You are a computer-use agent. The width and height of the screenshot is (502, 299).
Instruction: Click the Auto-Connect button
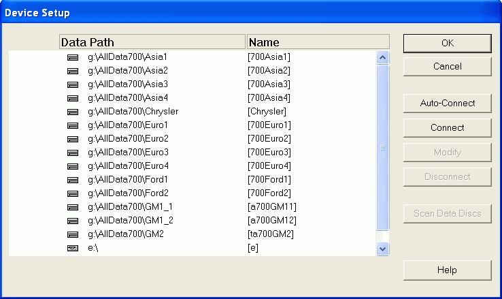point(448,104)
